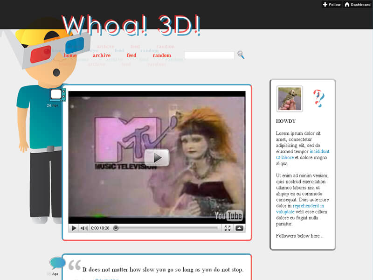The image size is (373, 280).
Task: Go to the home page link
Action: [x=70, y=55]
